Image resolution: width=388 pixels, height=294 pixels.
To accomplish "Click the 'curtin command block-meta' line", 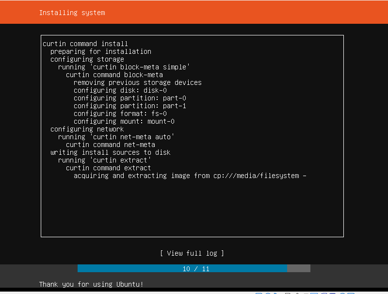I will coord(114,75).
